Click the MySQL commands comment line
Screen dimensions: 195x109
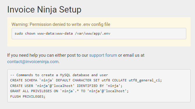pyautogui.click(x=59, y=75)
